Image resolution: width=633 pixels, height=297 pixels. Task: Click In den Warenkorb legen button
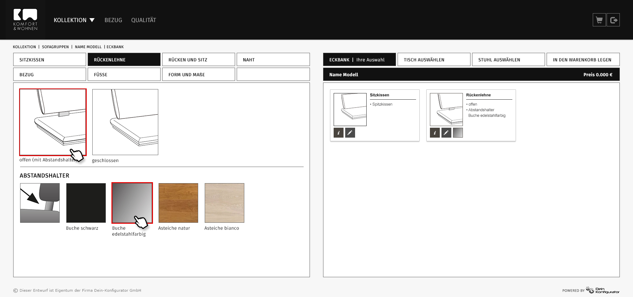click(x=583, y=60)
